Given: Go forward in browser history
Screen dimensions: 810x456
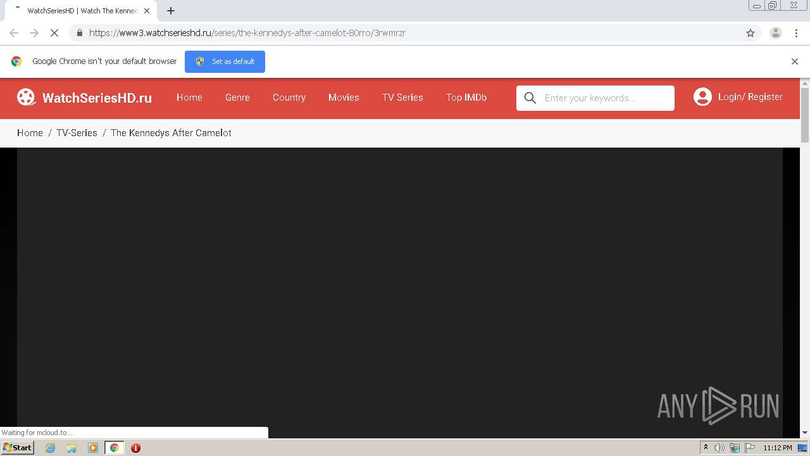Looking at the screenshot, I should click(x=34, y=33).
